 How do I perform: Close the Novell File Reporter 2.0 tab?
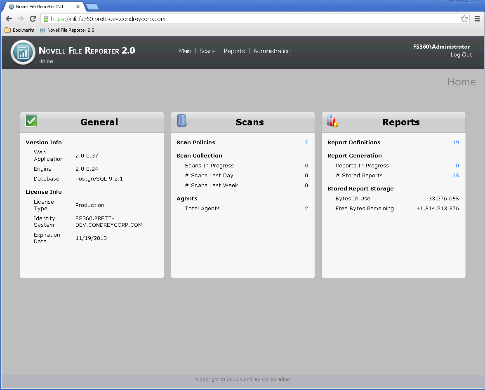pos(78,7)
